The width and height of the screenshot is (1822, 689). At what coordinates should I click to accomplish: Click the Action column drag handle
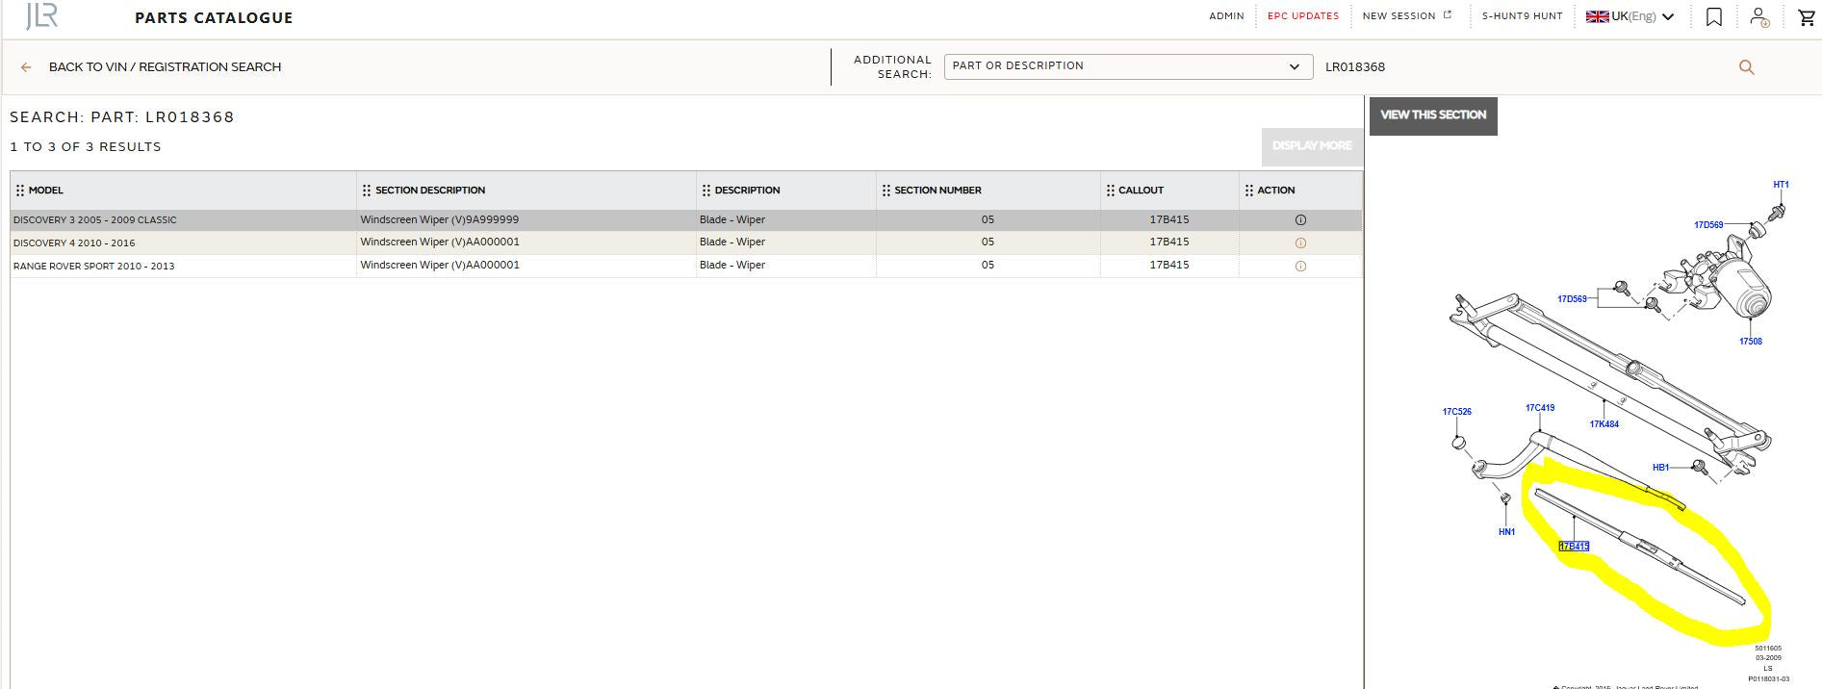[x=1249, y=191]
